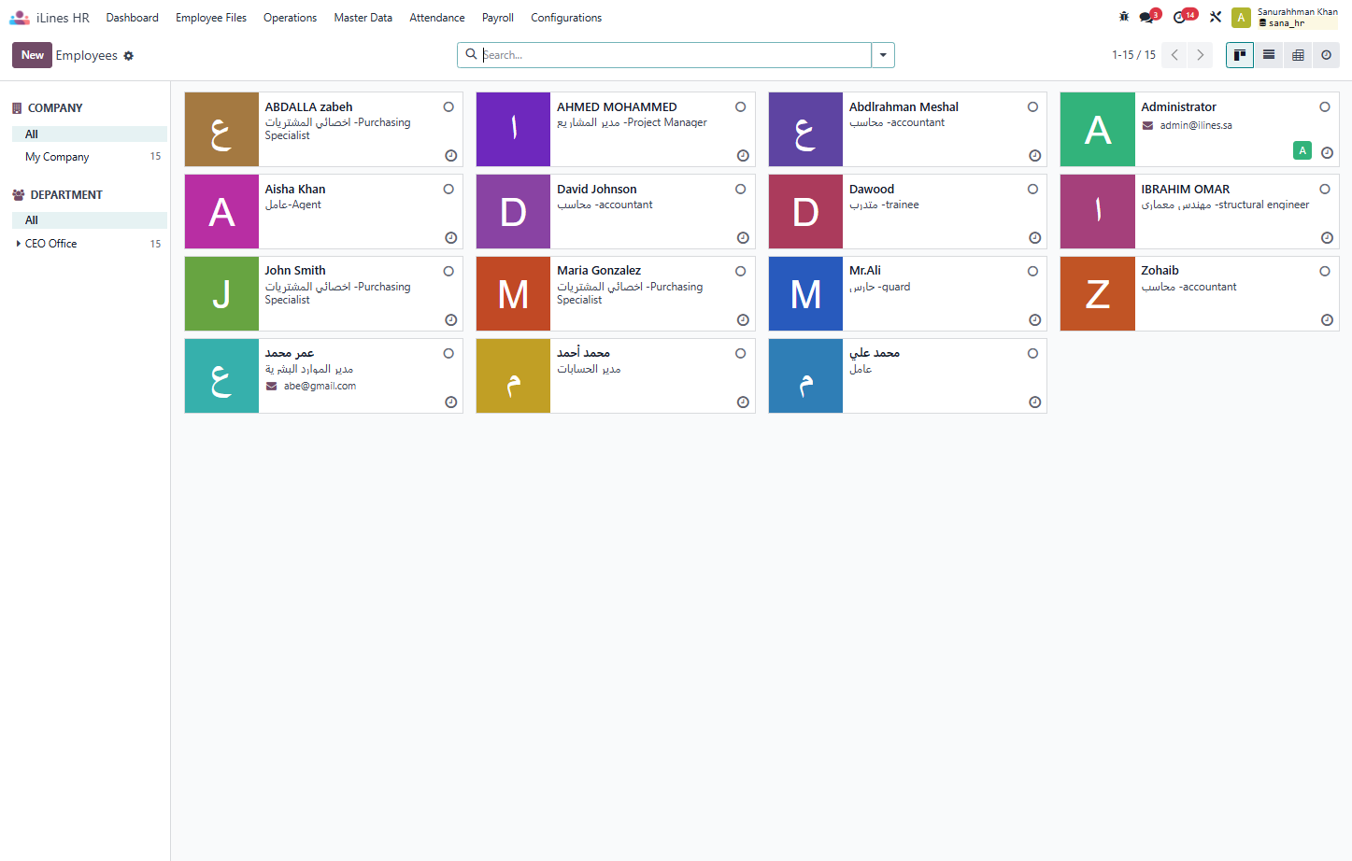1352x861 pixels.
Task: Toggle presence circle on AHMED MOHAMMED card
Action: point(741,107)
